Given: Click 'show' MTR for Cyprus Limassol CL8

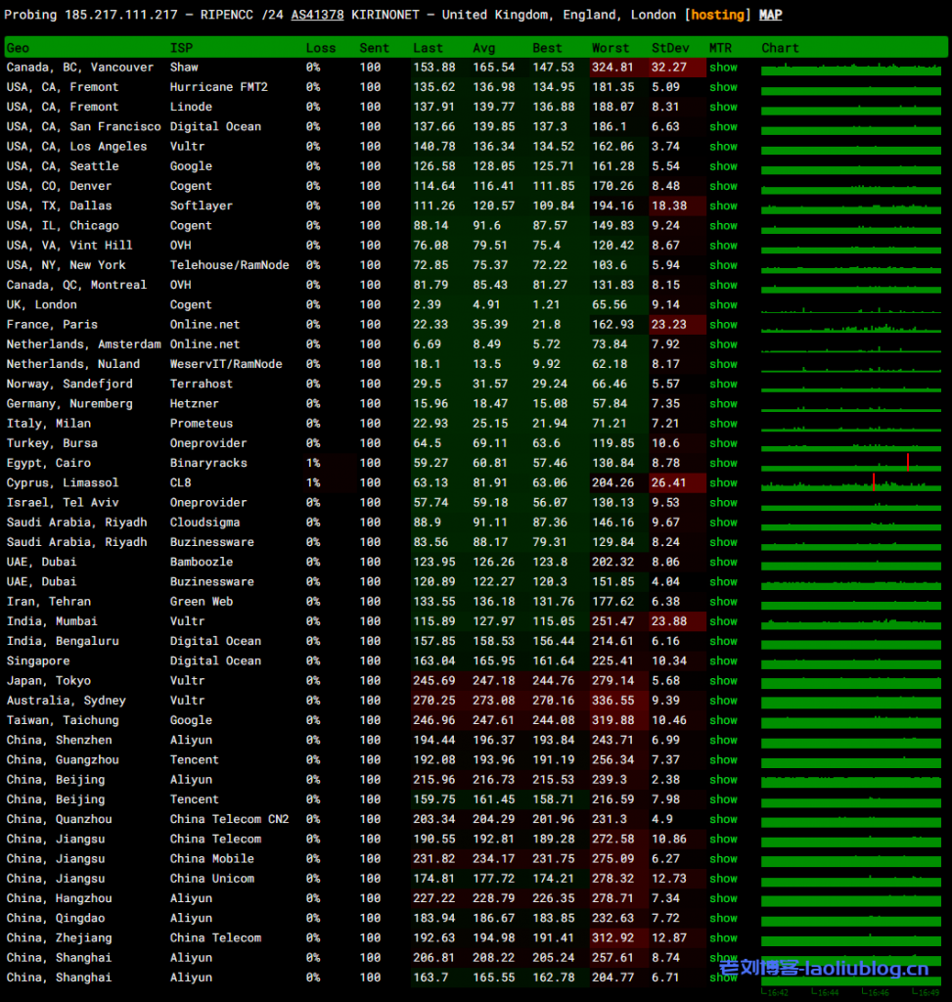Looking at the screenshot, I should (x=723, y=482).
